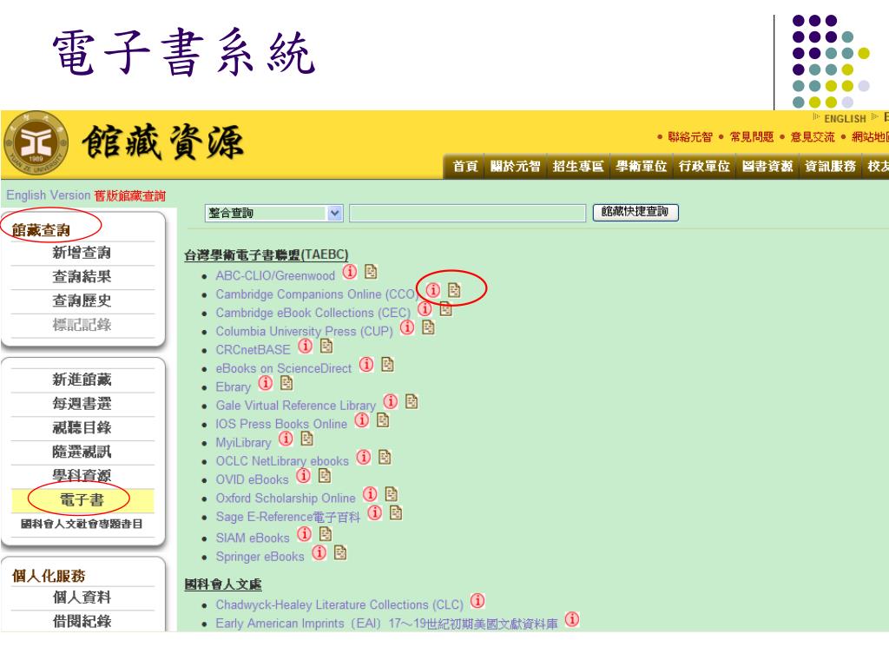This screenshot has width=889, height=667.
Task: Open 首頁 in the top navigation
Action: 464,167
